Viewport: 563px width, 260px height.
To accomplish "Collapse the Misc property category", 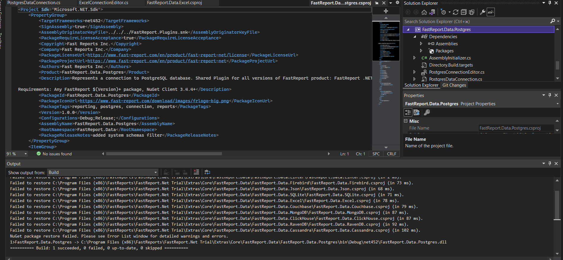I will tap(406, 121).
